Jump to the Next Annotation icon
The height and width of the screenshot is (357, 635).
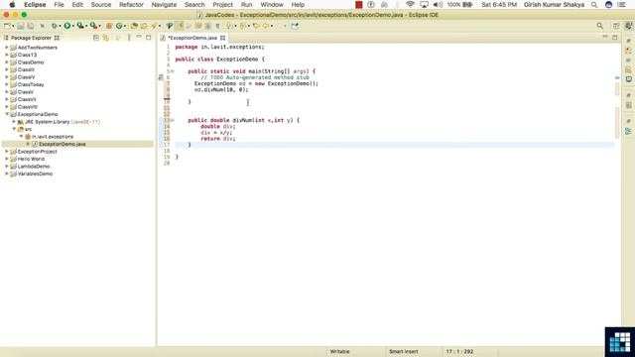point(229,26)
